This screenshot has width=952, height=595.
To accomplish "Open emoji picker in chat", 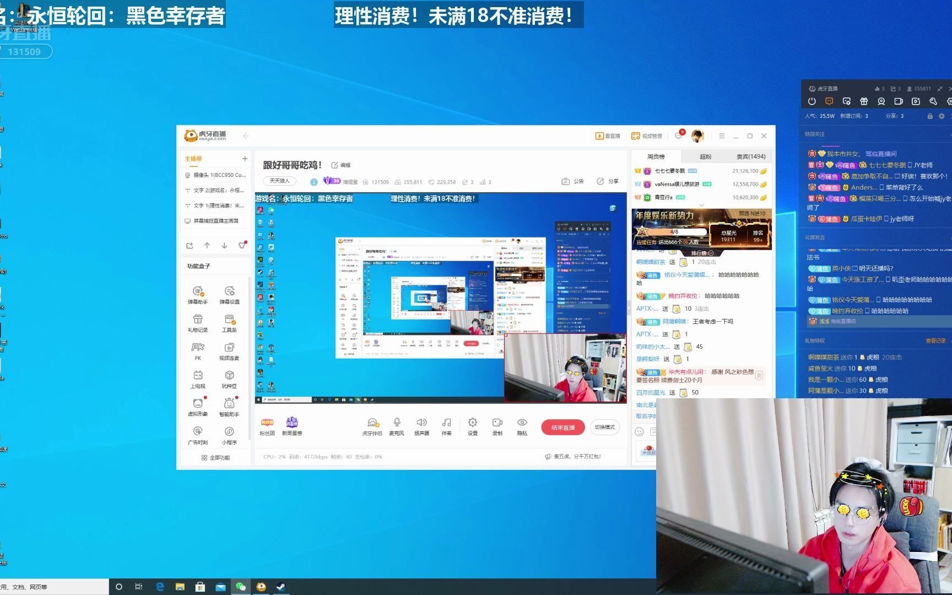I will pos(639,432).
